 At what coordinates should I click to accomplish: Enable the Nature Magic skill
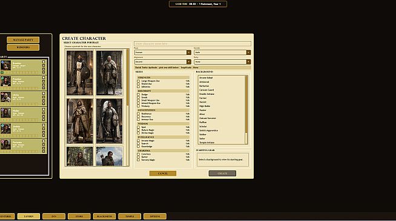pyautogui.click(x=139, y=130)
